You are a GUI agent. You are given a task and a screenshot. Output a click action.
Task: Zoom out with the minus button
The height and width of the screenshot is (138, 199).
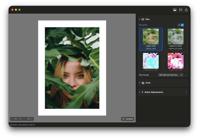click(x=12, y=119)
